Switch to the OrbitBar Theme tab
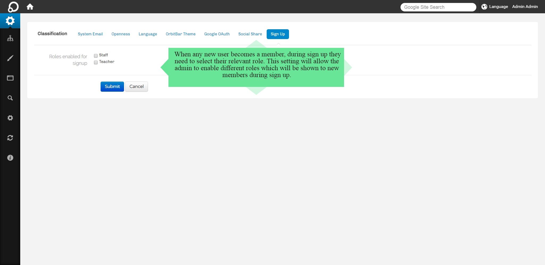The image size is (545, 265). click(x=180, y=34)
